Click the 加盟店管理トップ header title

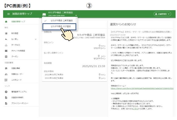(x=22, y=14)
